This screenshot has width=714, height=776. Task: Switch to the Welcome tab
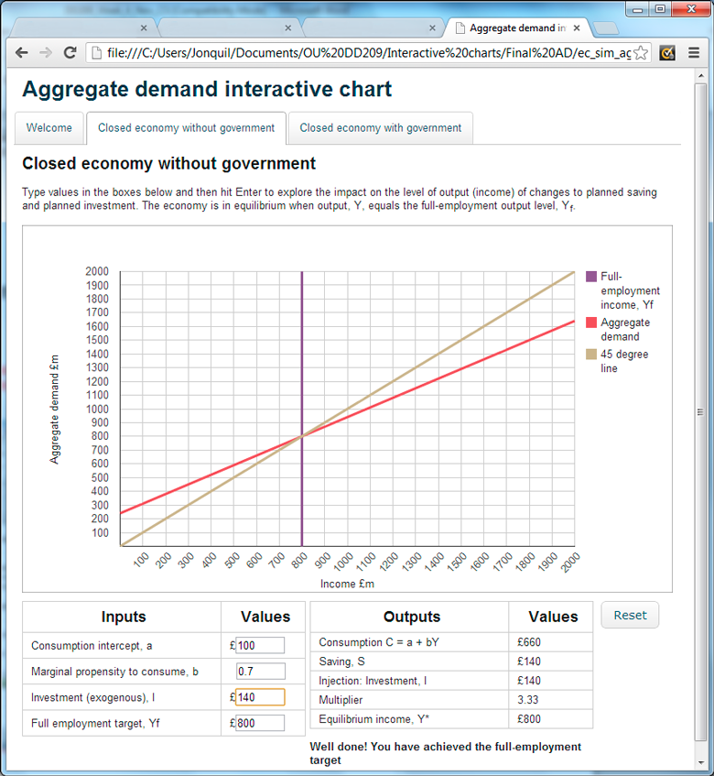(x=49, y=128)
